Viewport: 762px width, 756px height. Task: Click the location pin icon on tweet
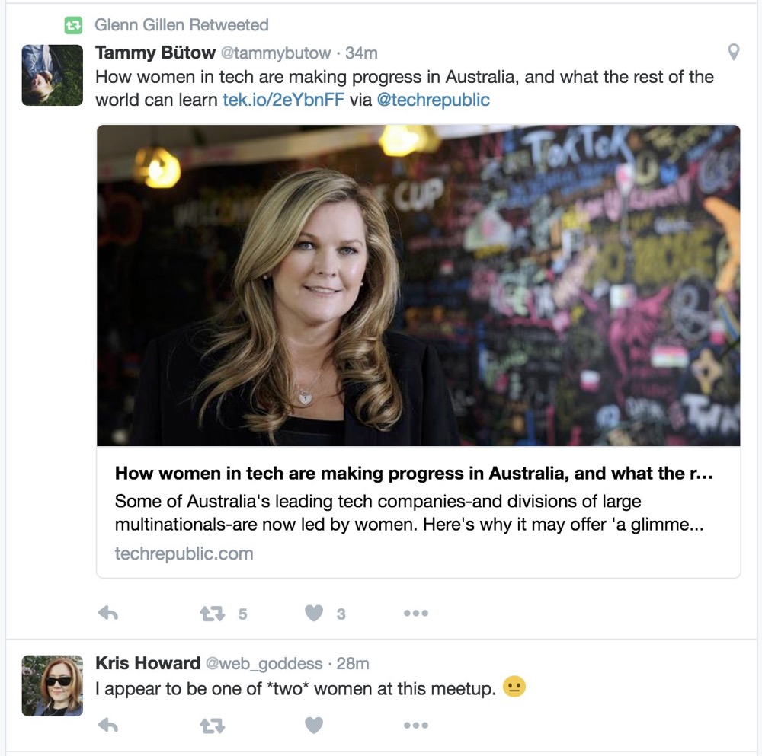[733, 52]
